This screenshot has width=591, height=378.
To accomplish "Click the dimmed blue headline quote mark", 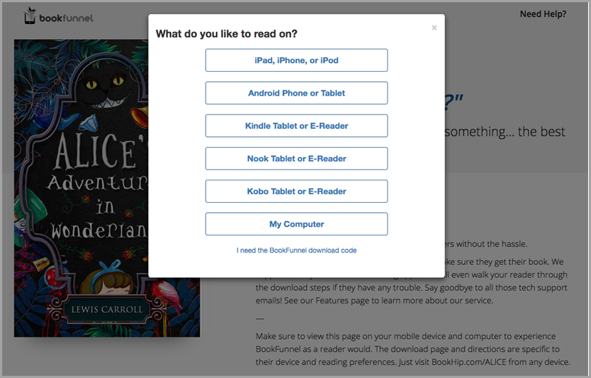I will (x=453, y=102).
